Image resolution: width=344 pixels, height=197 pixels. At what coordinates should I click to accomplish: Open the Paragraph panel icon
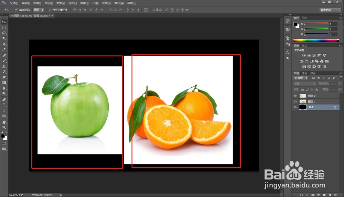tap(288, 58)
